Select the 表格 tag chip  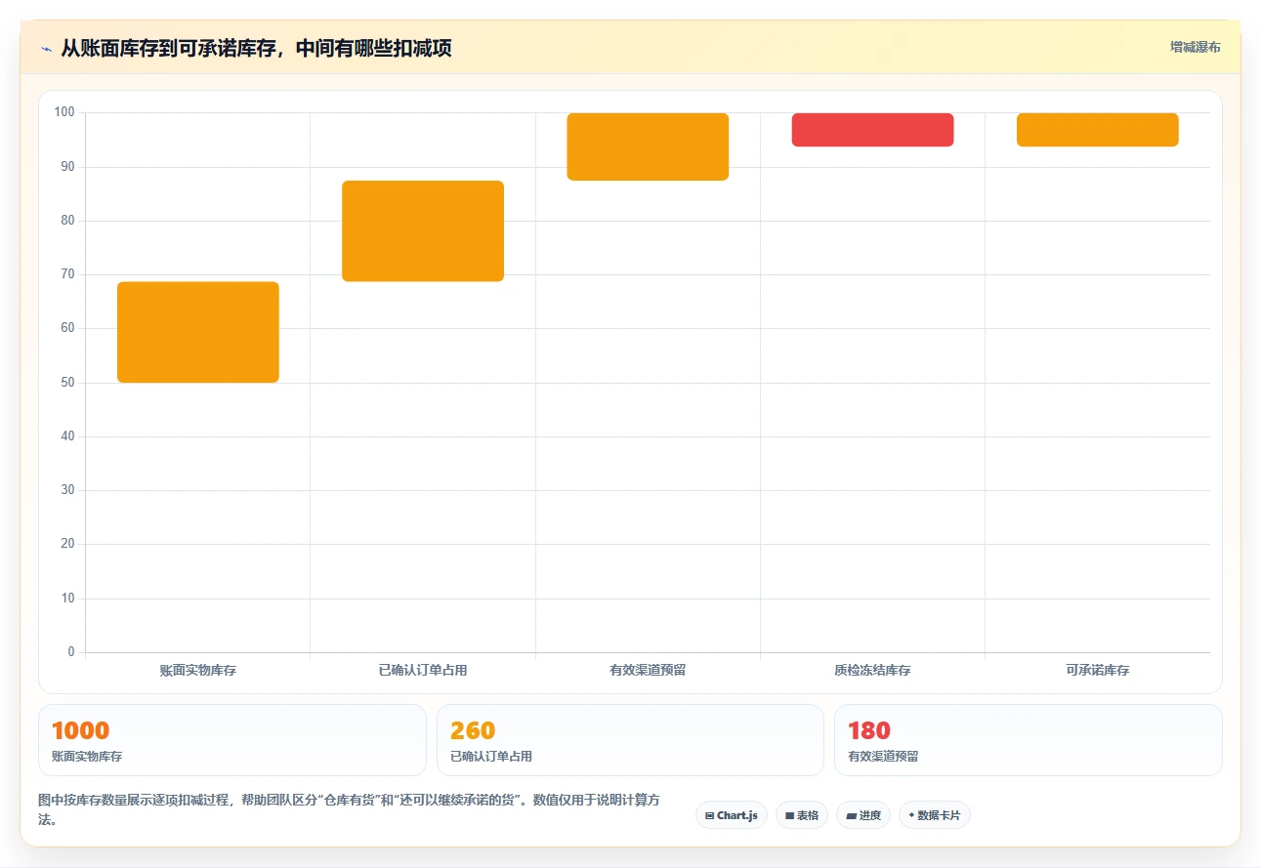point(802,815)
